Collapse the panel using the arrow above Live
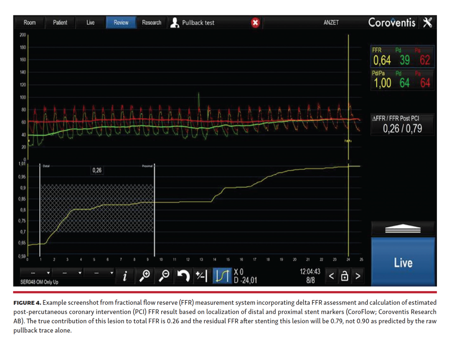Image resolution: width=450 pixels, height=338 pixels. (403, 228)
